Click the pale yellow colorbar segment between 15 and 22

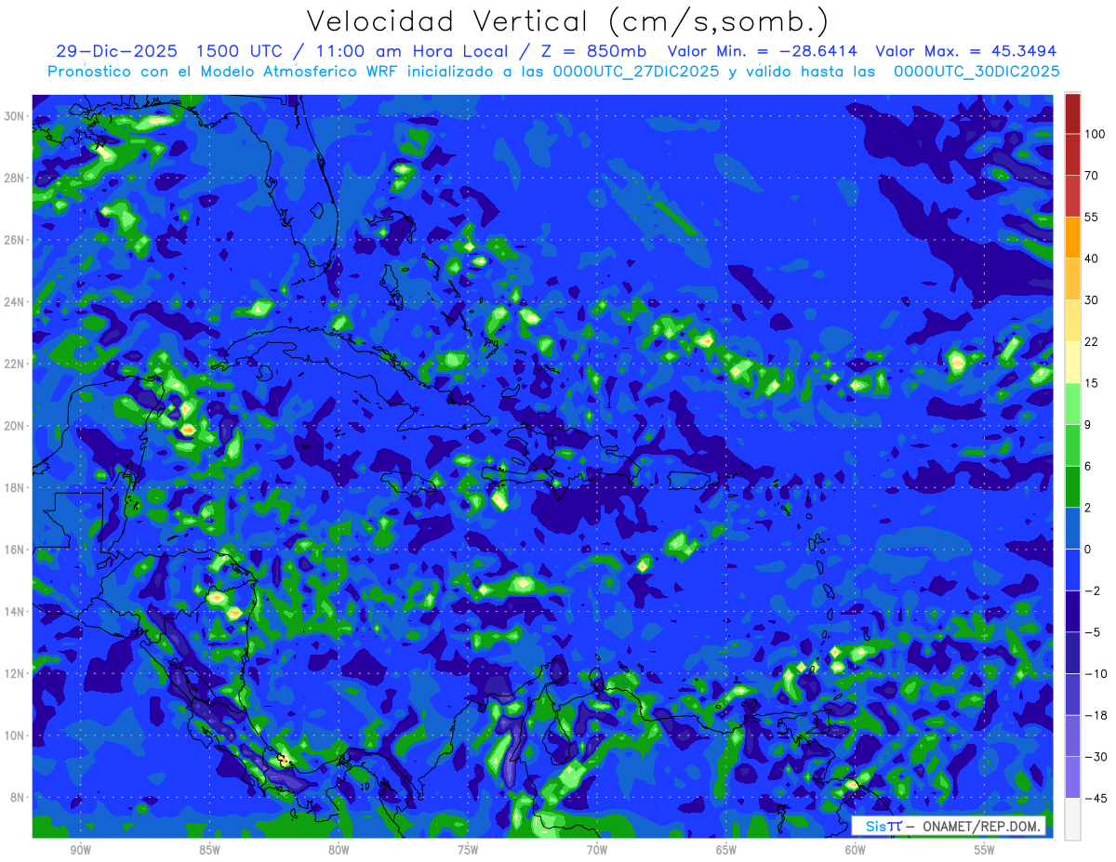click(x=1072, y=363)
